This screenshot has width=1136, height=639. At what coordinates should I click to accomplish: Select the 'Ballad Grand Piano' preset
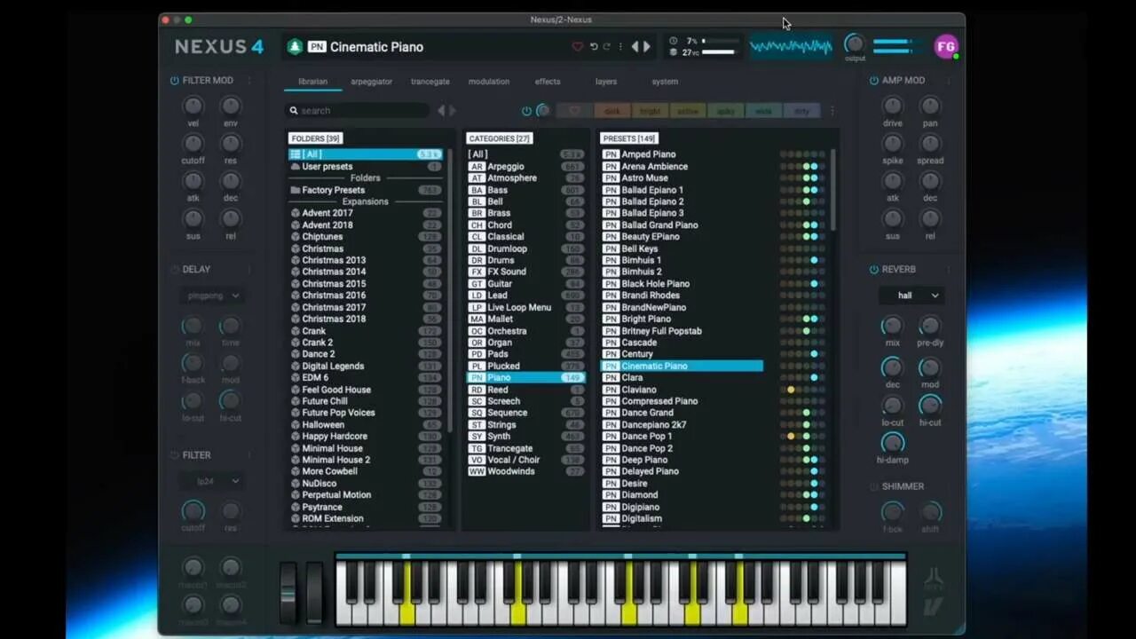[x=682, y=225]
